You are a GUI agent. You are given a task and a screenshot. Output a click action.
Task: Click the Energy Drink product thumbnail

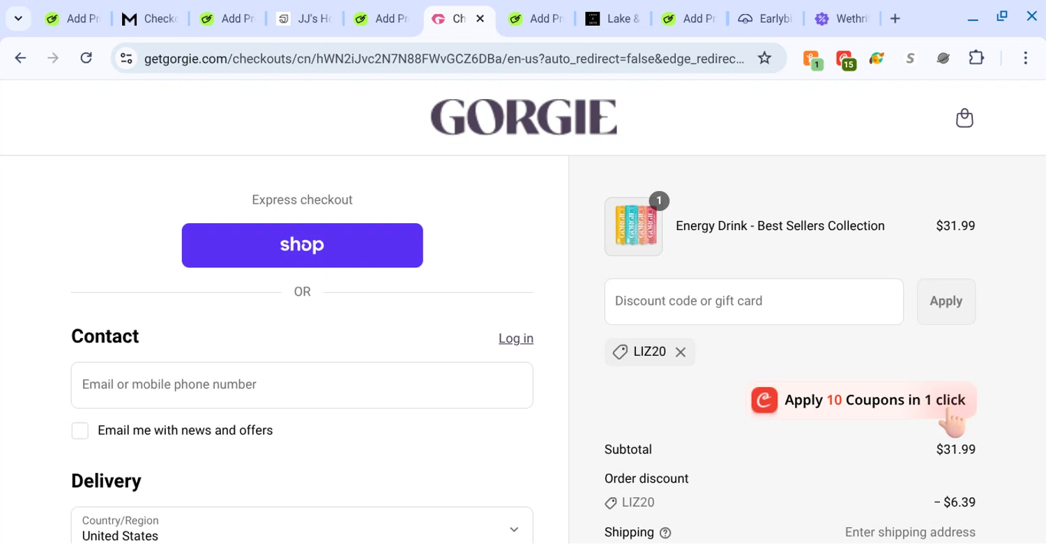(633, 227)
